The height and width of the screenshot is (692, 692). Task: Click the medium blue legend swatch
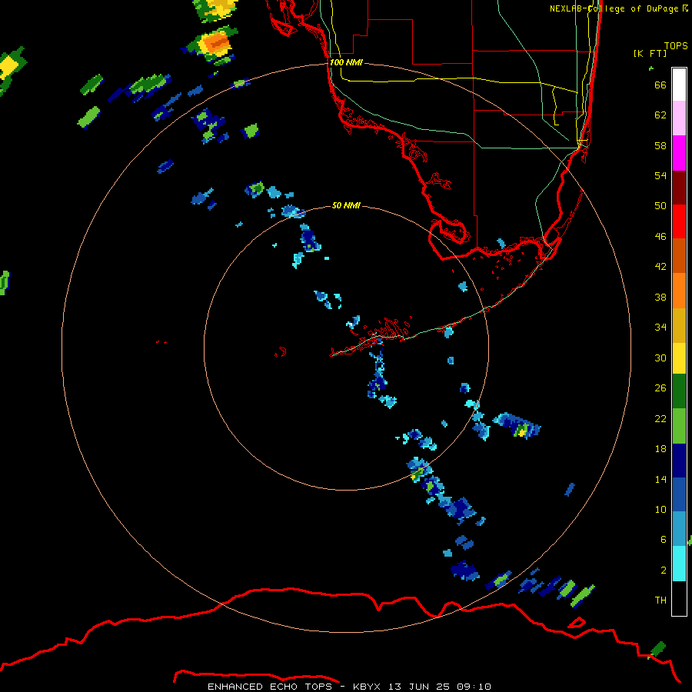coord(679,494)
